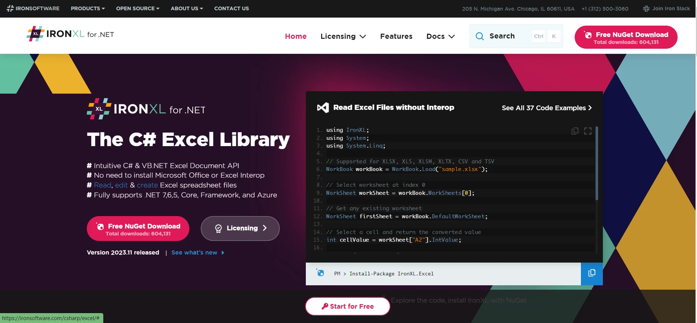Open See All 37 Code Examples
Image resolution: width=697 pixels, height=323 pixels.
[547, 108]
